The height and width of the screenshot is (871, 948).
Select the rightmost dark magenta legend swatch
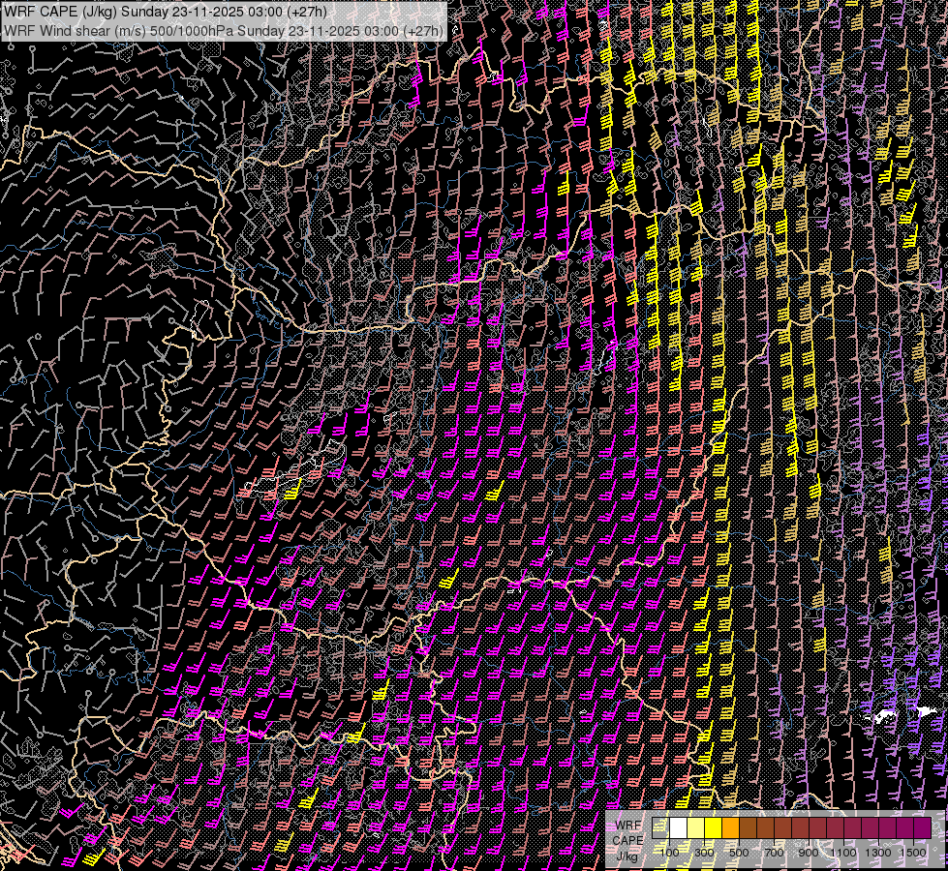[923, 828]
